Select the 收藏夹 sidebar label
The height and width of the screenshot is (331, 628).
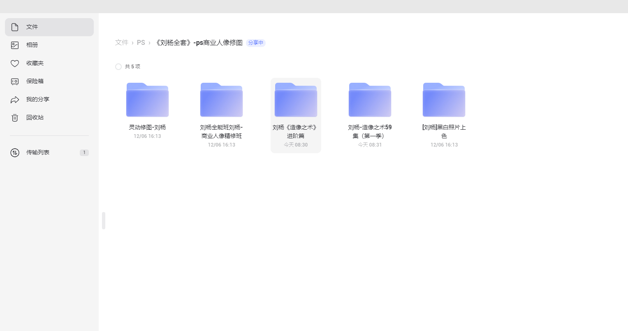point(35,63)
